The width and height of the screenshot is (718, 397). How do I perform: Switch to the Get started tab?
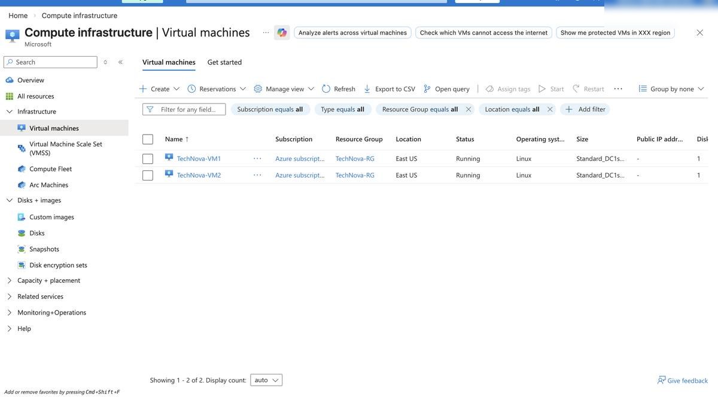pos(224,62)
